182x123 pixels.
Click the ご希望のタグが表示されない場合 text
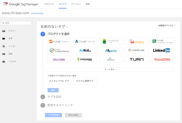(x=62, y=76)
